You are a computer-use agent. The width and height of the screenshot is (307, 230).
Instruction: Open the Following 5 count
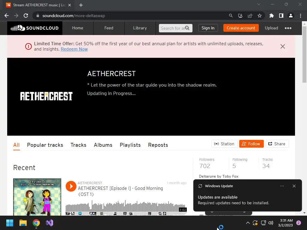pos(240,163)
